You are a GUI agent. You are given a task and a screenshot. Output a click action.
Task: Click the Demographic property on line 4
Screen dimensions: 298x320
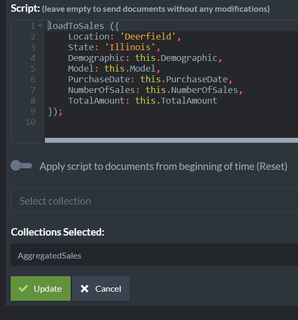(96, 58)
